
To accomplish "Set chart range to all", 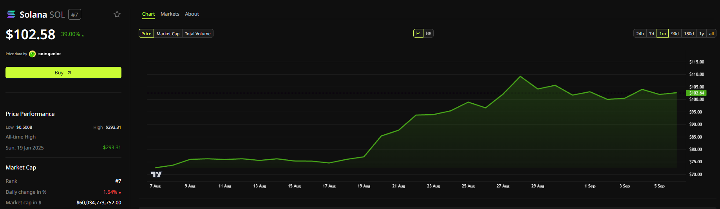I will (x=711, y=34).
